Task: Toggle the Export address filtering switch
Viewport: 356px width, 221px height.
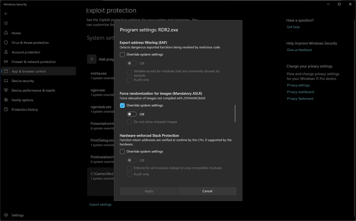Action: click(x=132, y=63)
